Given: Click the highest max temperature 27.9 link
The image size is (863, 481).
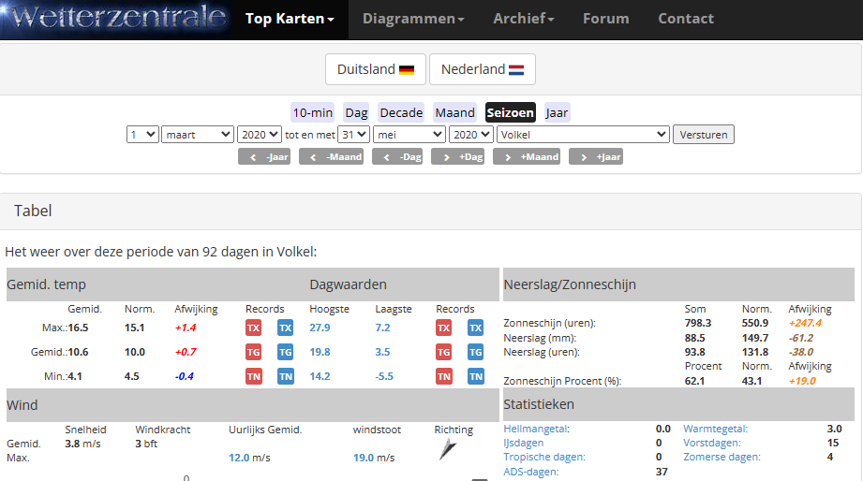Looking at the screenshot, I should click(320, 328).
